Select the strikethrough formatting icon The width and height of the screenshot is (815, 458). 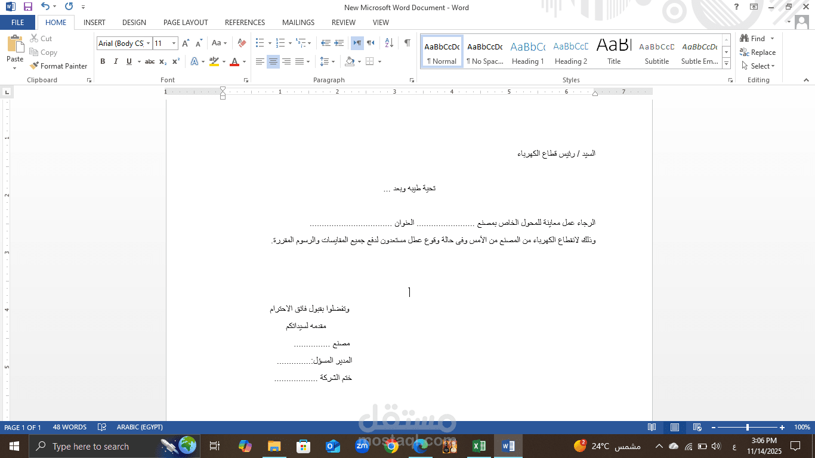point(149,61)
